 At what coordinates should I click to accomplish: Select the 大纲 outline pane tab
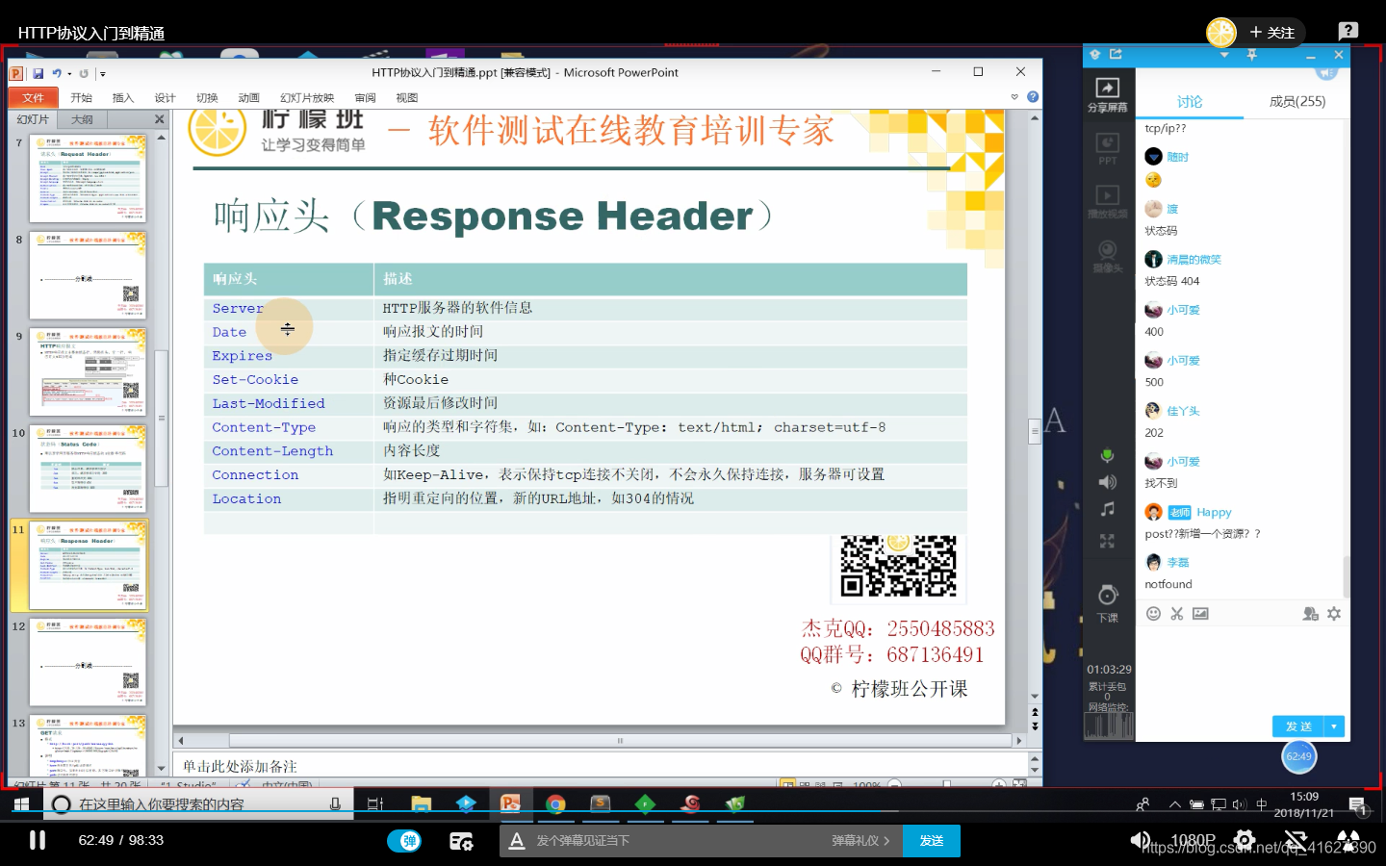tap(83, 120)
